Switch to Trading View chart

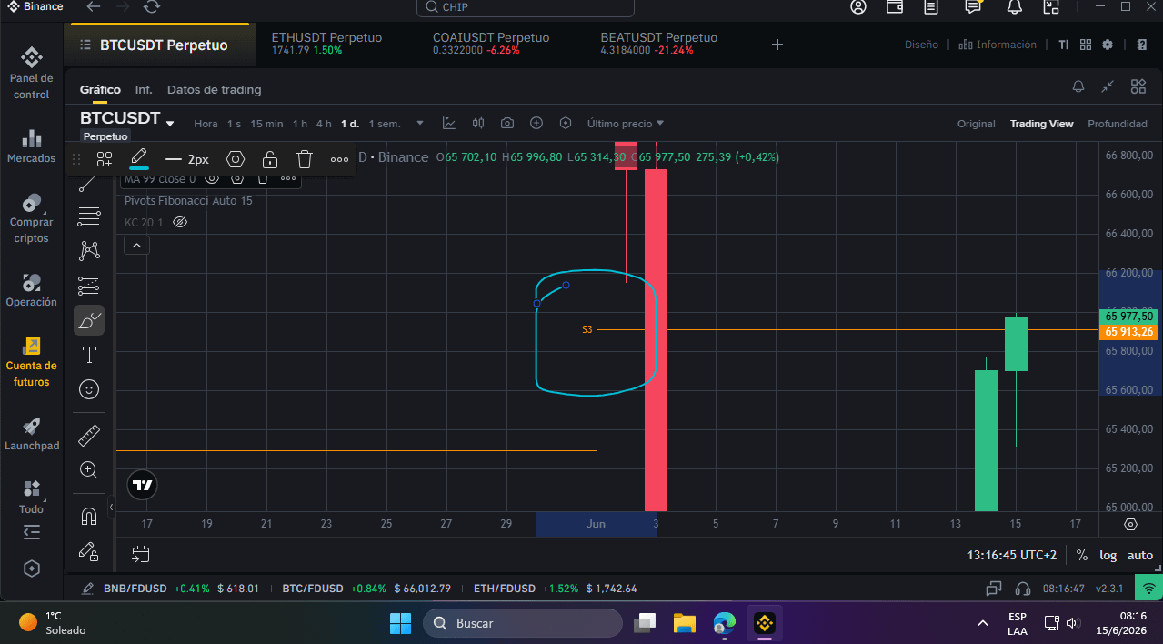[x=1041, y=124]
